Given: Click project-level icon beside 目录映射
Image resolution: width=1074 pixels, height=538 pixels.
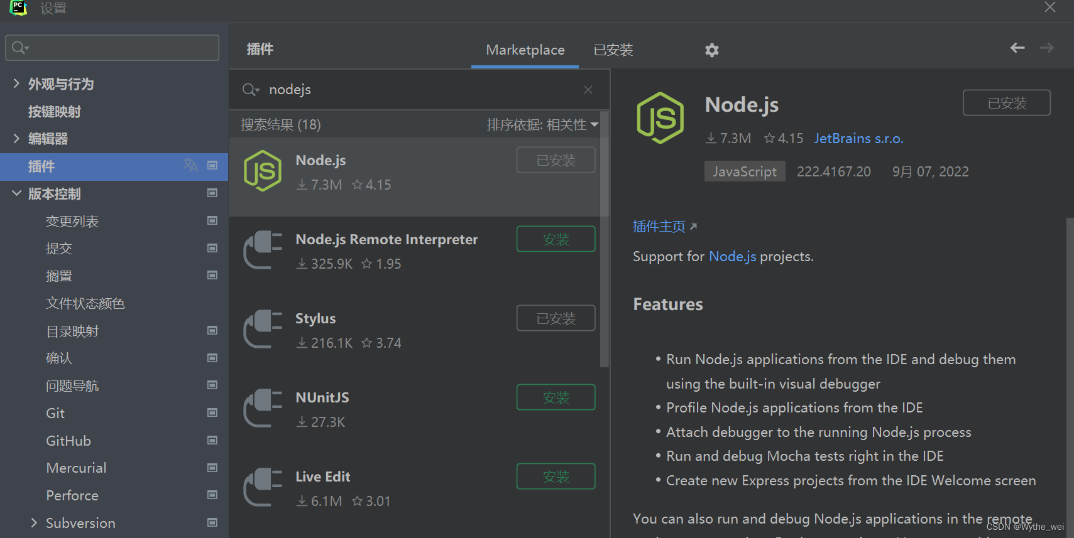Looking at the screenshot, I should (212, 330).
